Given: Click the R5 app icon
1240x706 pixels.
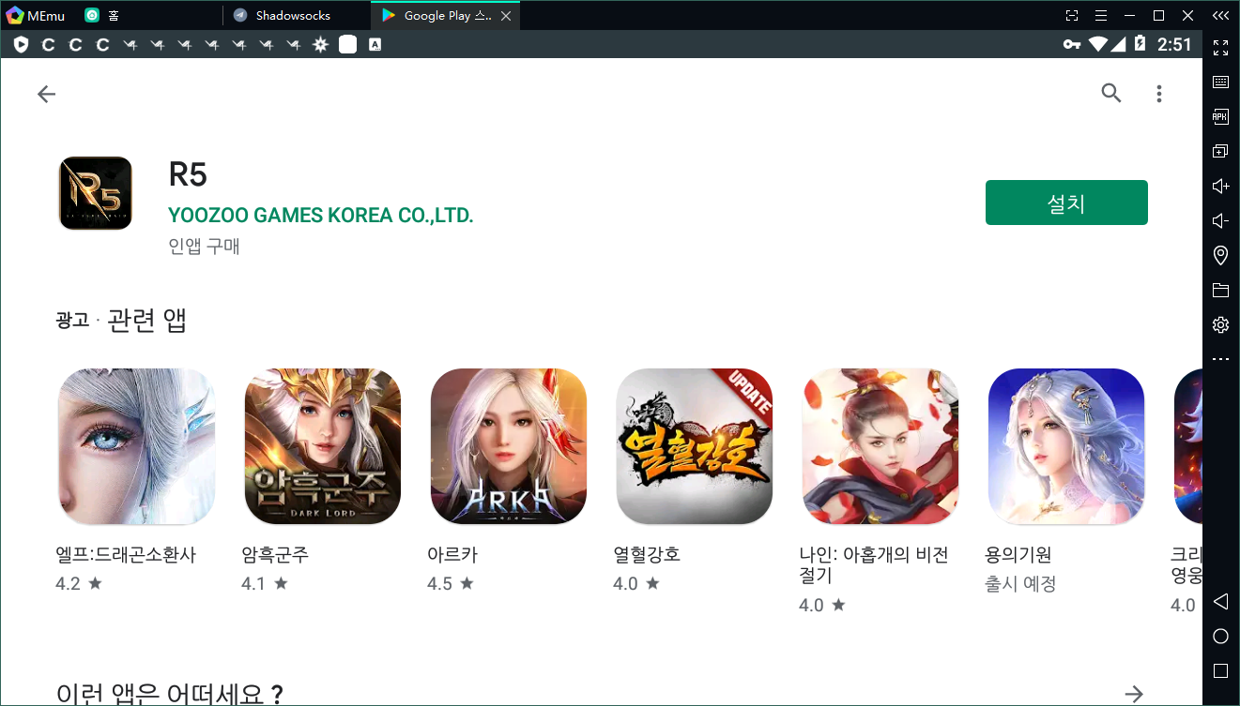Looking at the screenshot, I should point(96,193).
